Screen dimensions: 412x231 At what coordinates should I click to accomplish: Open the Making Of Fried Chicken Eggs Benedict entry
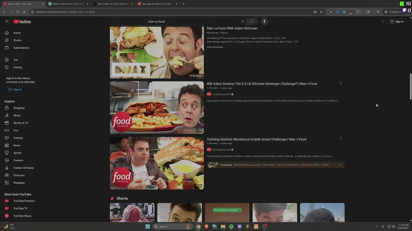(x=246, y=38)
